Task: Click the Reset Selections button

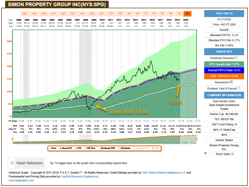Action: tap(30, 163)
